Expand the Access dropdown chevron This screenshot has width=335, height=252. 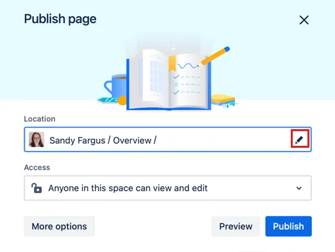pyautogui.click(x=299, y=188)
